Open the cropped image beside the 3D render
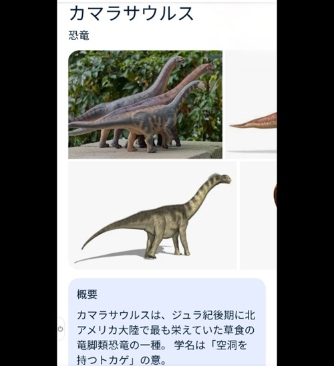The image size is (334, 366). (x=259, y=215)
